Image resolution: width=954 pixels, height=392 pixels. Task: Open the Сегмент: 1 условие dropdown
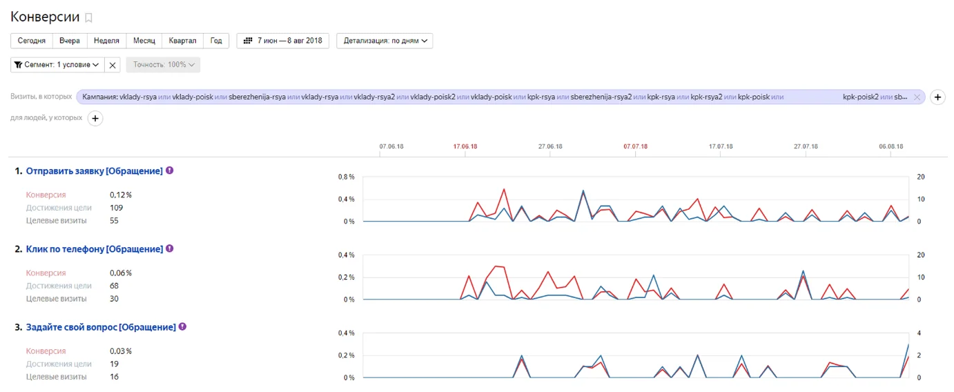57,65
